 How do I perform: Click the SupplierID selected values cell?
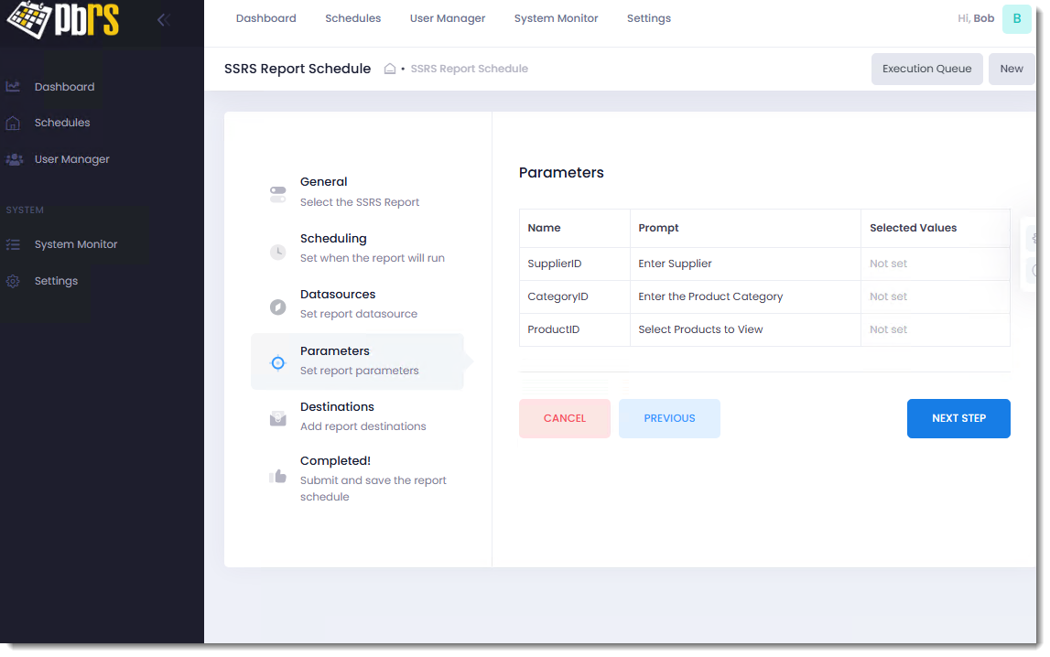[x=934, y=264]
